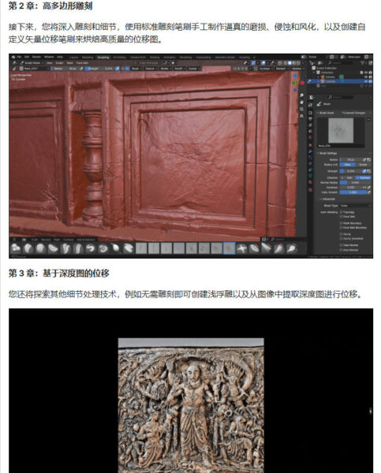Enable the Topology auto-masking checkbox

[x=341, y=212]
